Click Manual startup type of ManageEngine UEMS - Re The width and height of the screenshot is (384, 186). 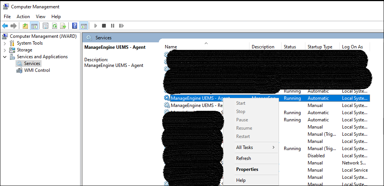pos(315,105)
